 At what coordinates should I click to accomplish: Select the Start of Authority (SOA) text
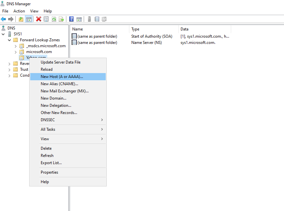click(x=152, y=36)
